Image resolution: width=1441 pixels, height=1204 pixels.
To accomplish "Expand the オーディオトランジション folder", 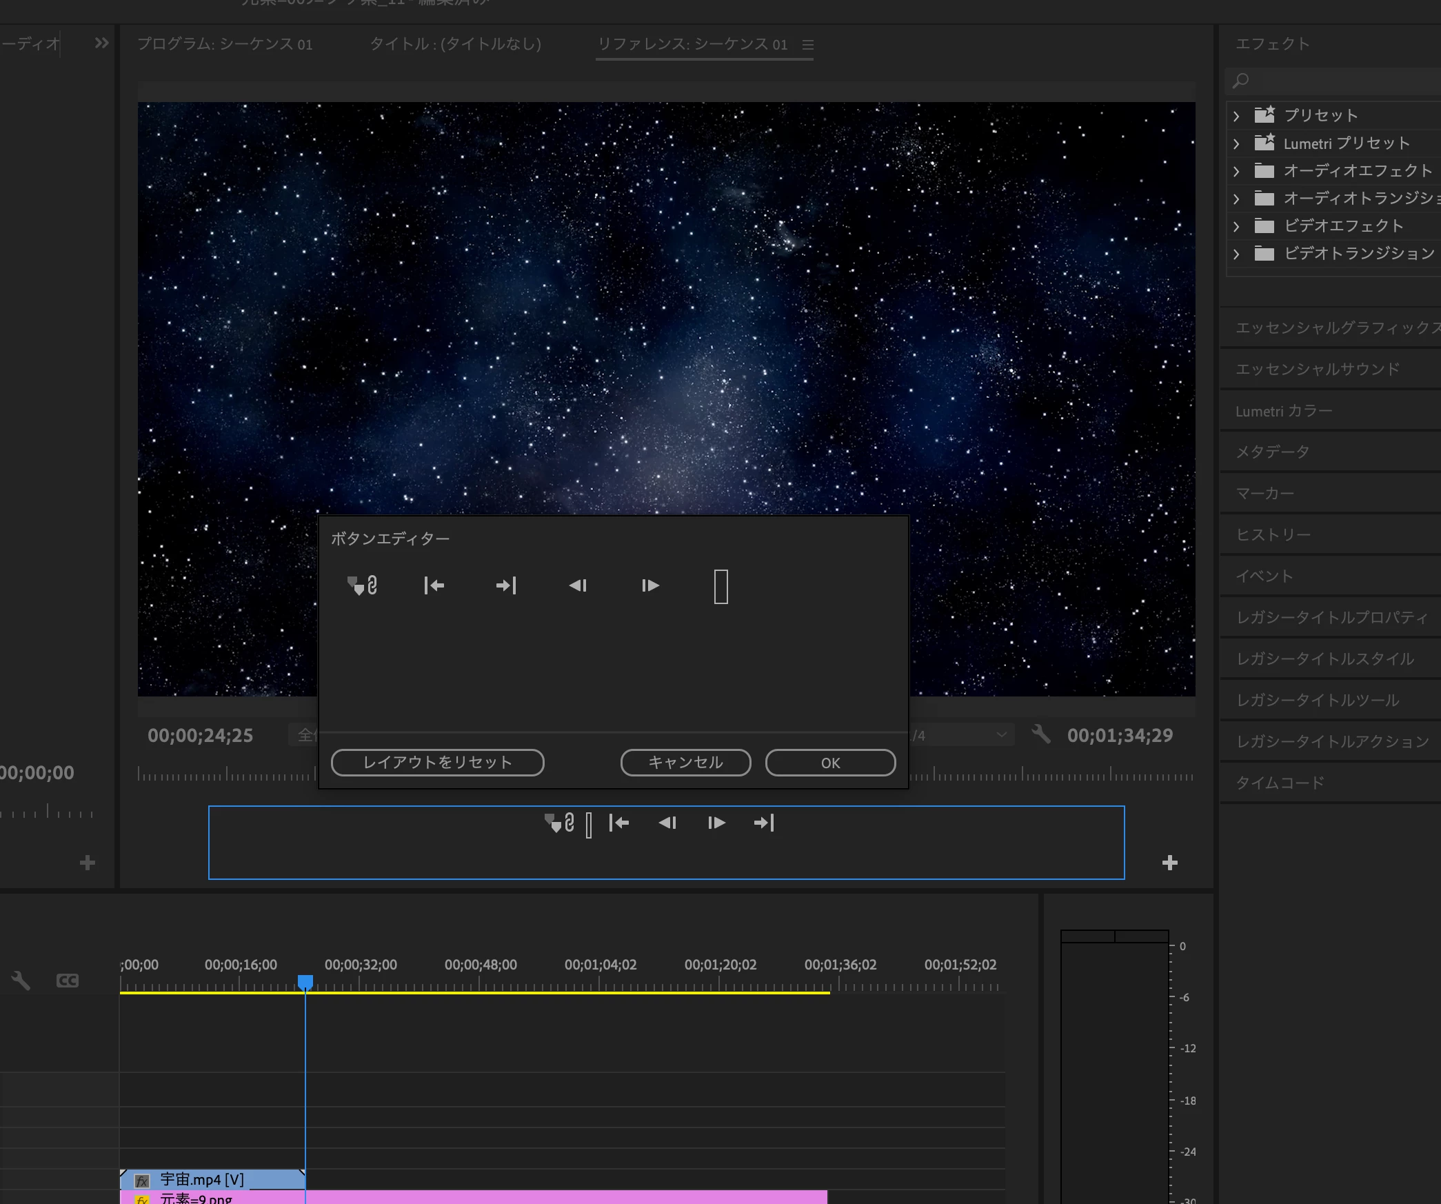I will click(x=1236, y=199).
